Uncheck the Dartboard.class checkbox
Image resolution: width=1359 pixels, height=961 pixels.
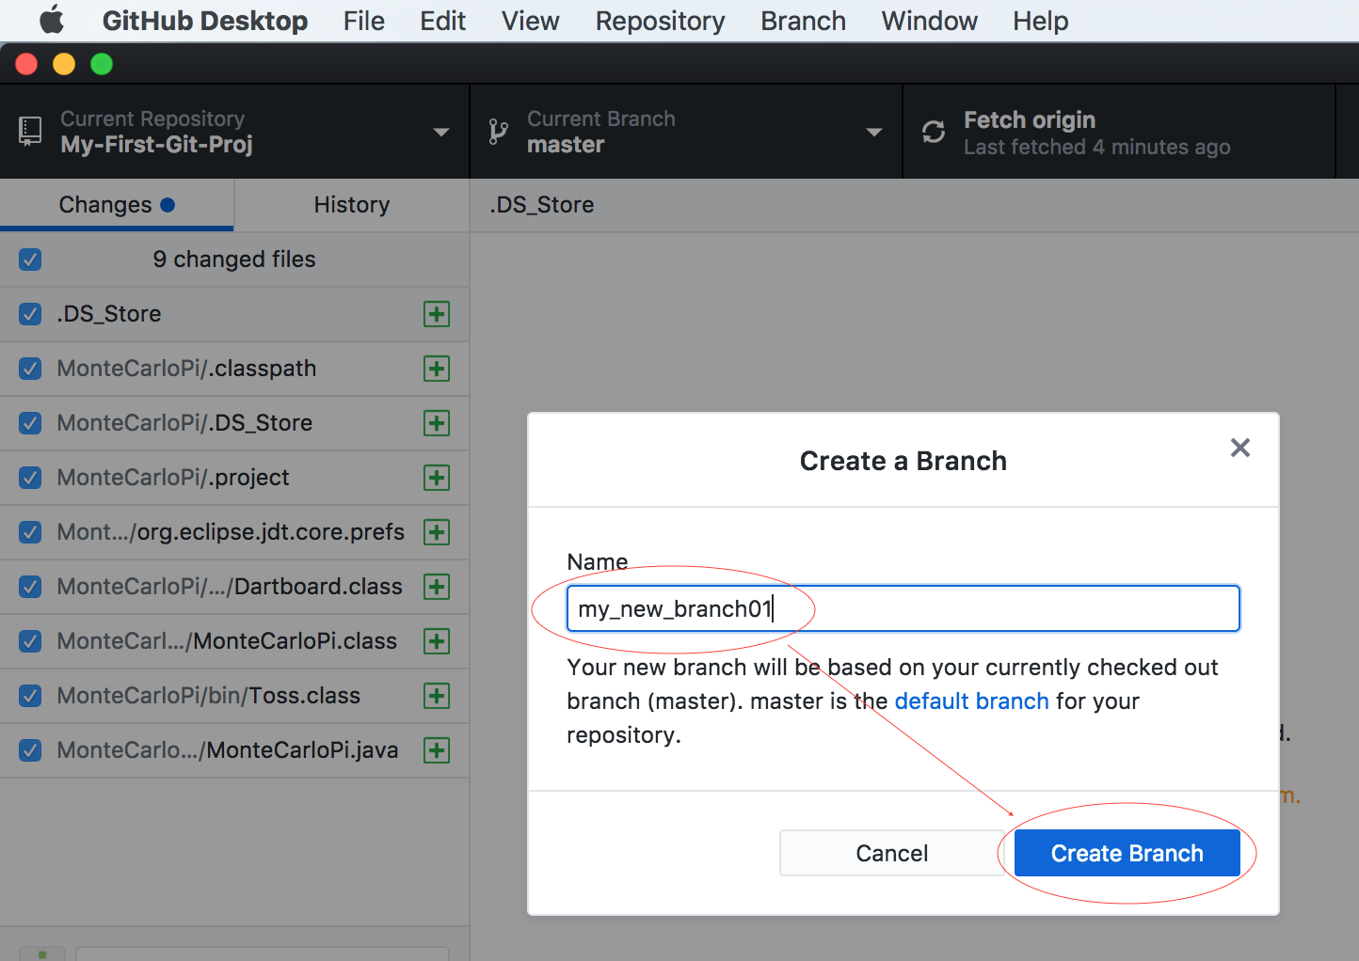[30, 587]
